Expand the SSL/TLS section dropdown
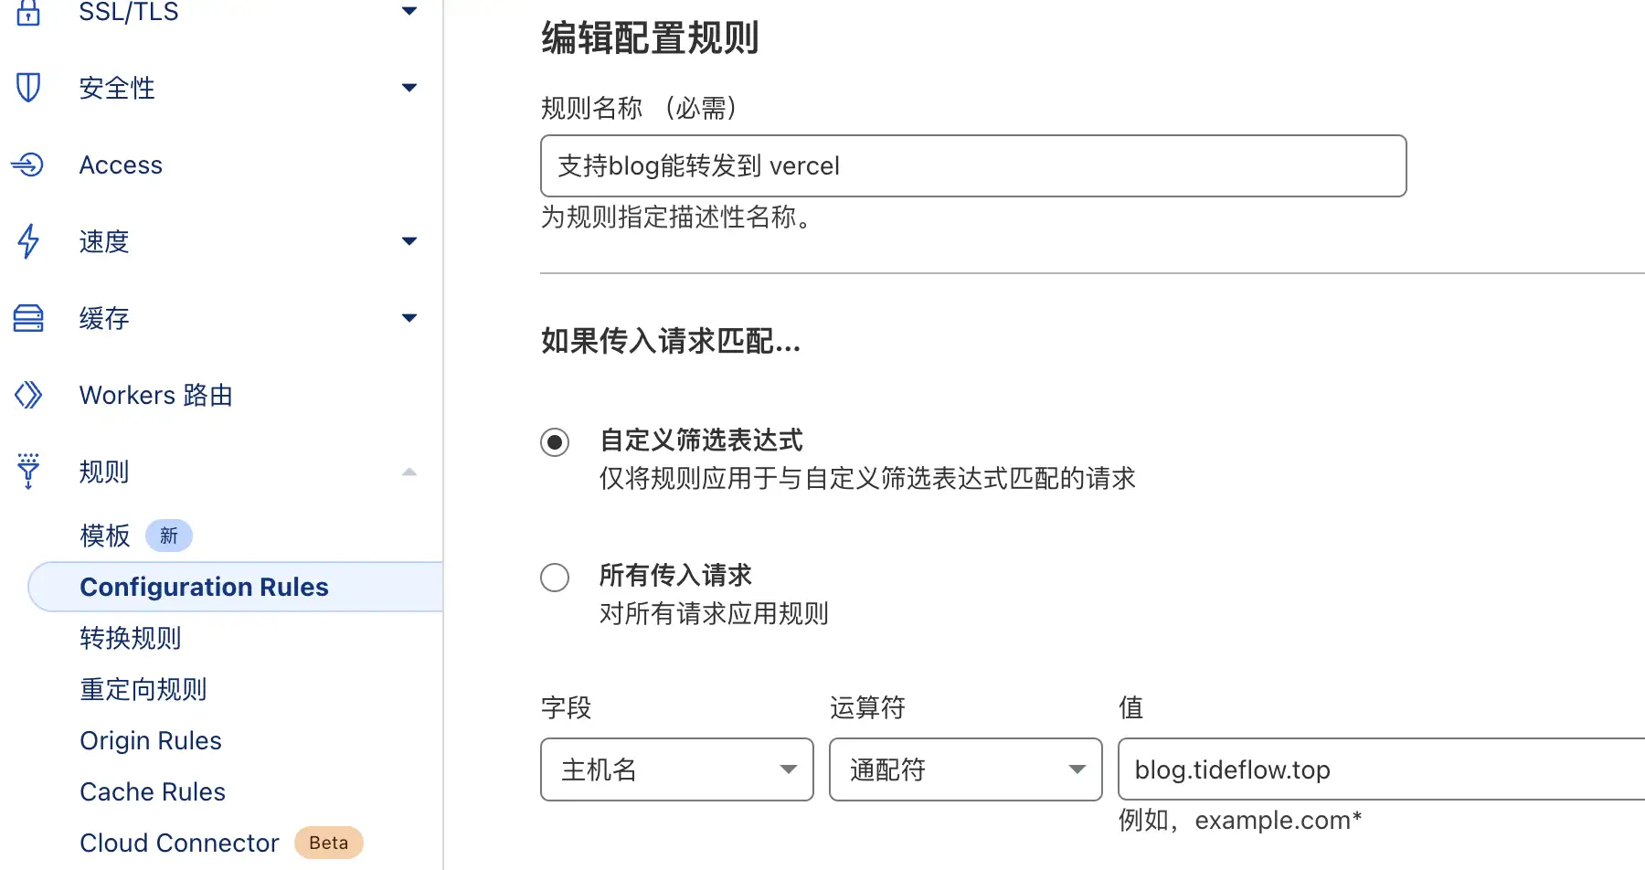Viewport: 1645px width, 870px height. (x=409, y=11)
